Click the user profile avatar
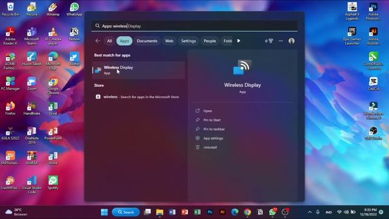The image size is (389, 219). point(292,41)
